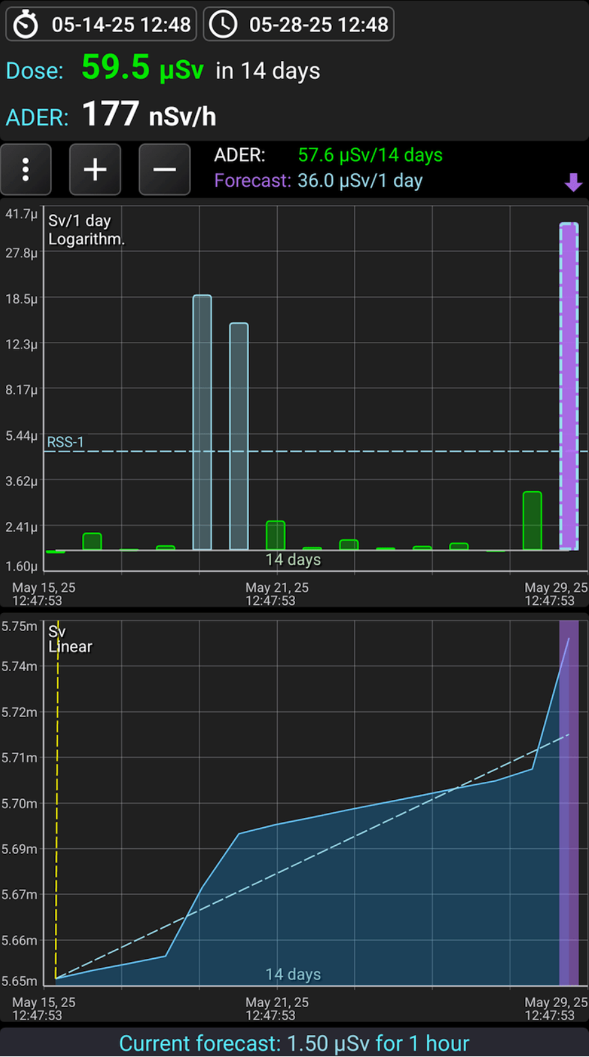Tap the clock end-time icon
This screenshot has height=1057, width=589.
click(223, 25)
